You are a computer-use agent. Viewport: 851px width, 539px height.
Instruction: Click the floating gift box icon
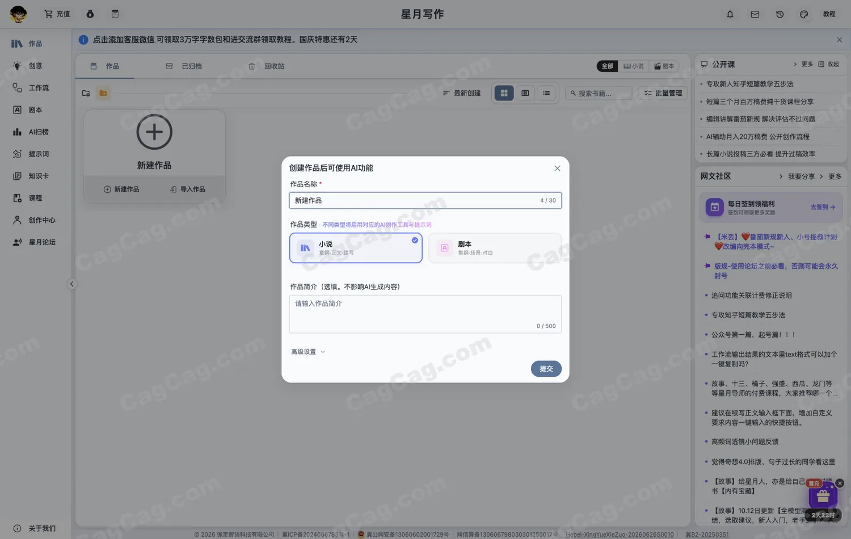coord(823,496)
